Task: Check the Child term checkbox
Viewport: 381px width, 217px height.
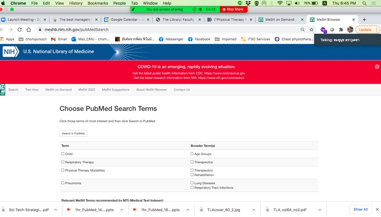Action: click(63, 154)
